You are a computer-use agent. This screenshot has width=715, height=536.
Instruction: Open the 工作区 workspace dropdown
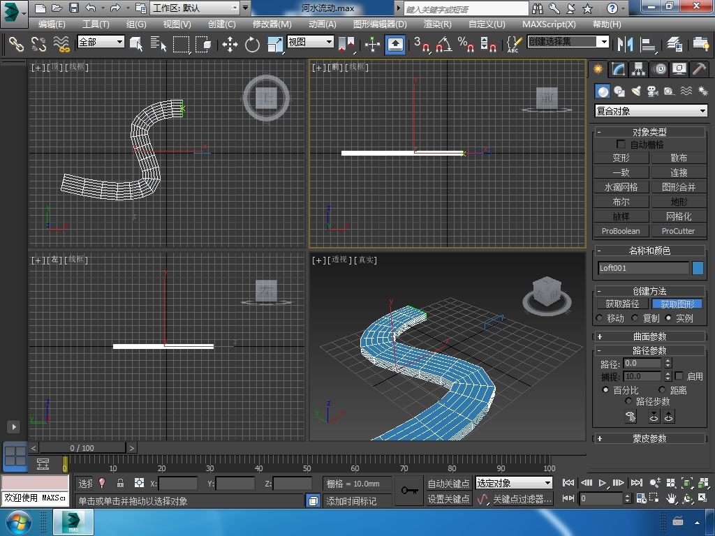195,8
